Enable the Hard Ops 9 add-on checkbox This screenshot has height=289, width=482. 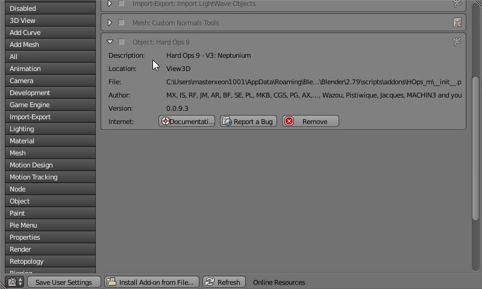click(122, 42)
